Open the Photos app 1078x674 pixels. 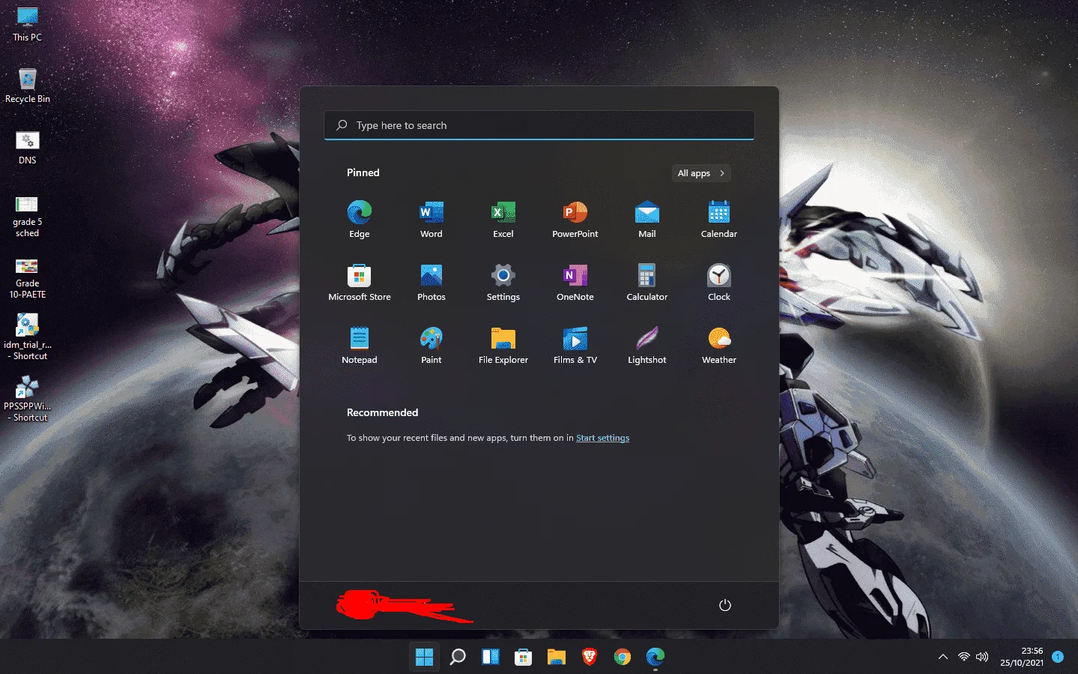point(431,282)
